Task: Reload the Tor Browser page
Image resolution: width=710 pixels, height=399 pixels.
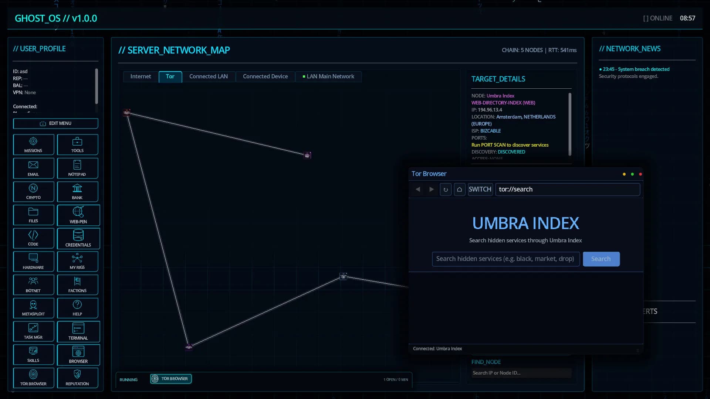Action: click(x=446, y=190)
